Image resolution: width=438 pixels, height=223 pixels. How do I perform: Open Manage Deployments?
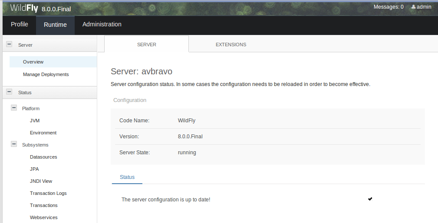point(46,74)
